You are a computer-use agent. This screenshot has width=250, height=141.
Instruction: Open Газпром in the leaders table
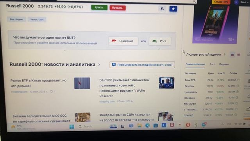coord(189,86)
